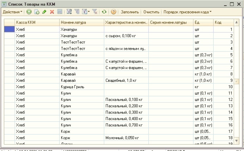Click the Код column header
Viewport: 244px width, 151px height.
click(223, 23)
